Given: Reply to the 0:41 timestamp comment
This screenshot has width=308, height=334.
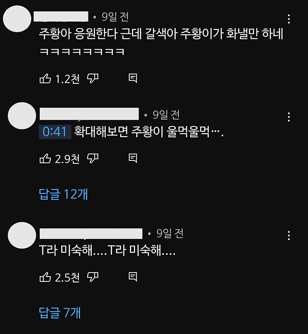Looking at the screenshot, I should click(133, 158).
